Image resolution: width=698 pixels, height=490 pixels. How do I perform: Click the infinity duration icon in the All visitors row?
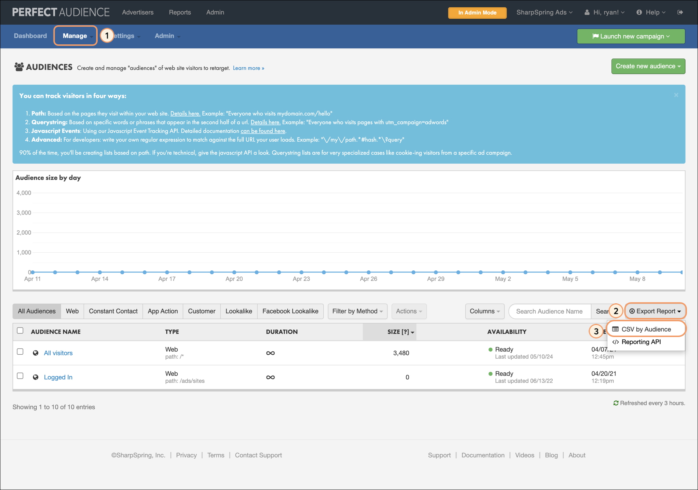(x=270, y=353)
